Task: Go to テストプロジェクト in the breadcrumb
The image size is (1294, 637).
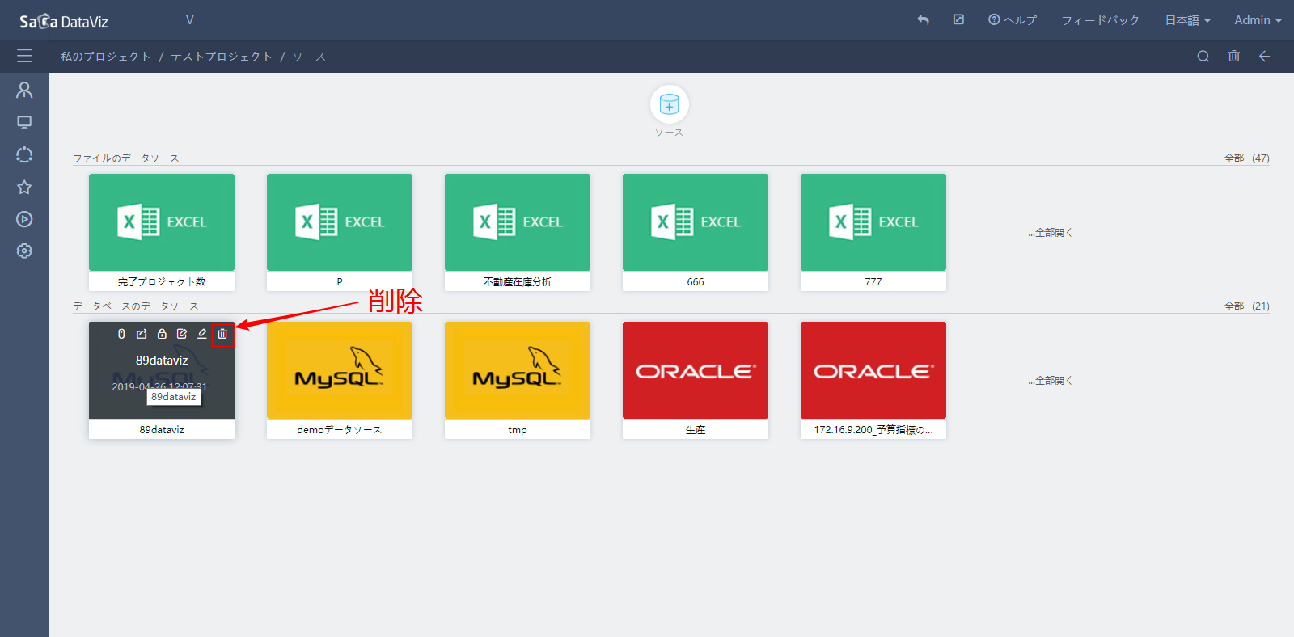Action: coord(221,57)
